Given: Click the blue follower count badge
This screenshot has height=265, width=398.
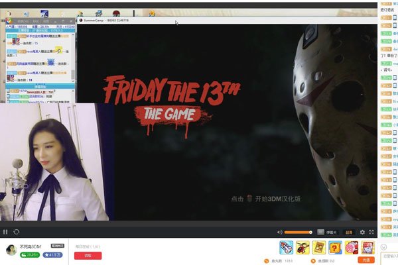Looking at the screenshot, I should pyautogui.click(x=52, y=254).
